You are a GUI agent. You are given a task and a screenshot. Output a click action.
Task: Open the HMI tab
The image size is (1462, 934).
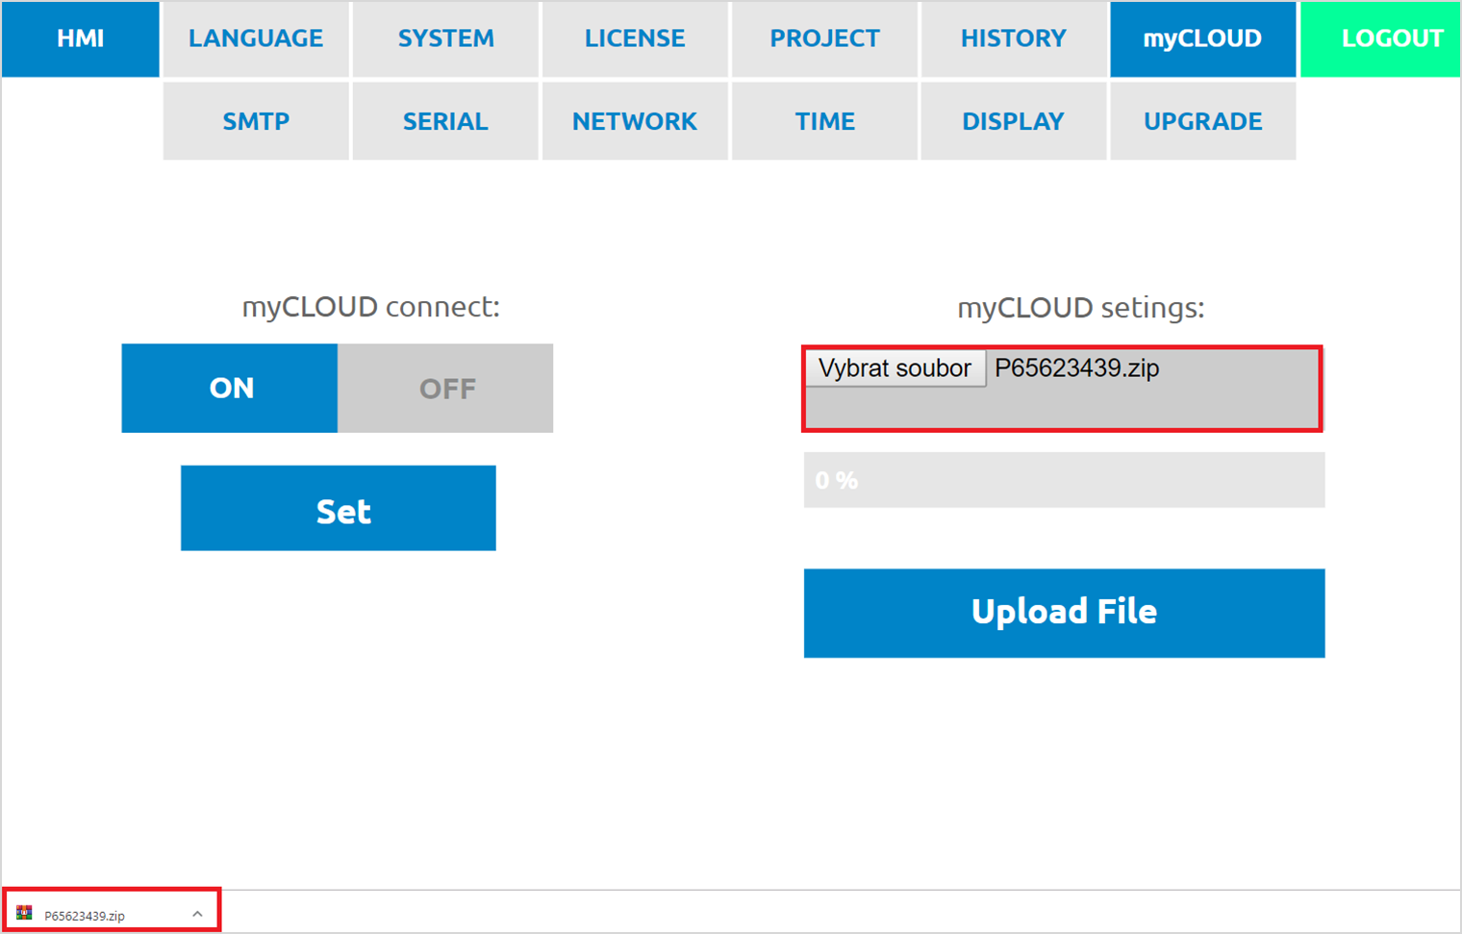pyautogui.click(x=81, y=38)
